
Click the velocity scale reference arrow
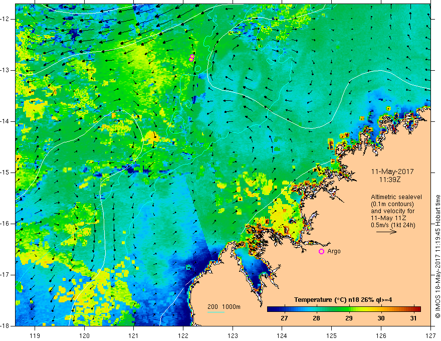[386, 232]
